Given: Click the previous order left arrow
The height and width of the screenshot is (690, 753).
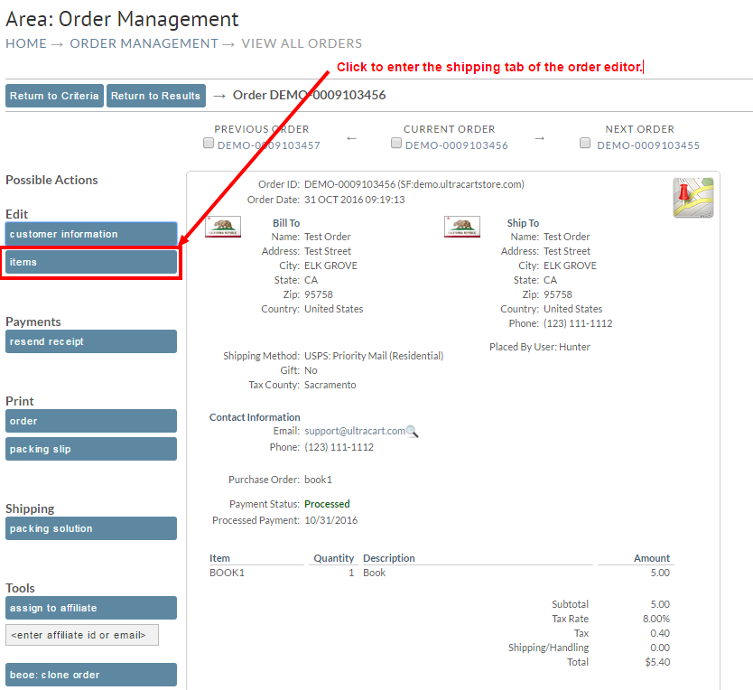Looking at the screenshot, I should pyautogui.click(x=351, y=138).
